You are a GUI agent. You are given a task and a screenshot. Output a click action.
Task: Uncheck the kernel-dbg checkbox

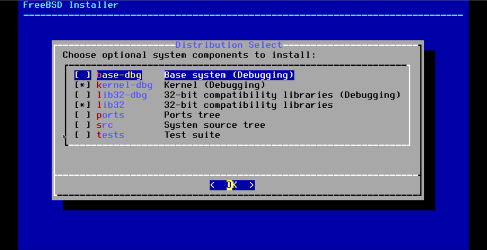click(83, 85)
